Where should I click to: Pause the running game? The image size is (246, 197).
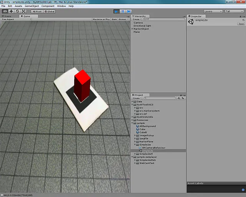[123, 11]
